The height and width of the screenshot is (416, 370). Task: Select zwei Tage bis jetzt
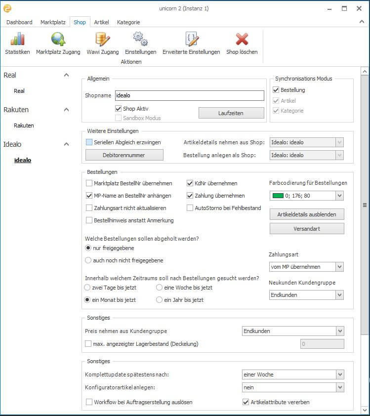point(87,288)
